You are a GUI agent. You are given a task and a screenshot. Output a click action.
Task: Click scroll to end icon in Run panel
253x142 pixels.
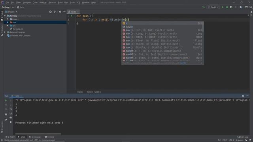(11, 114)
